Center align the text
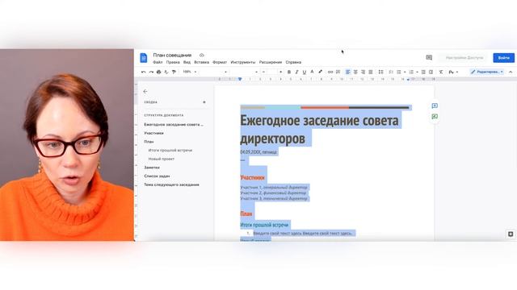The height and width of the screenshot is (290, 517). [355, 72]
